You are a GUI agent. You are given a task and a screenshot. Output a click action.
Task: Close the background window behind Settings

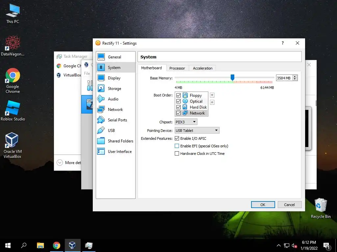309,65
